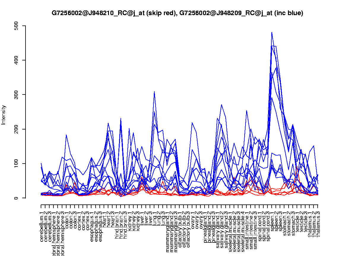This screenshot has width=342, height=256.
Task: Click the blue peak near 300 above lung.1
Action: tap(154, 92)
